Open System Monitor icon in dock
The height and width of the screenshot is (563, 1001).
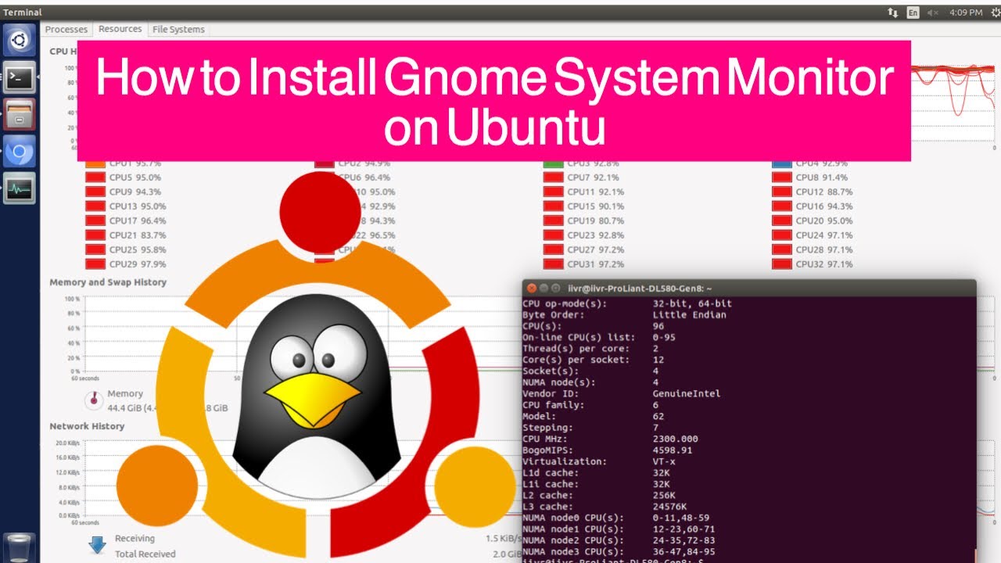click(x=20, y=188)
